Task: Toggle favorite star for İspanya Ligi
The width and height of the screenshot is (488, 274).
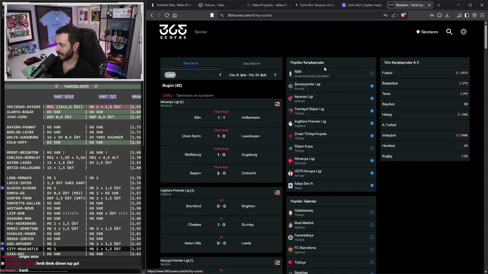Action: pos(372,98)
